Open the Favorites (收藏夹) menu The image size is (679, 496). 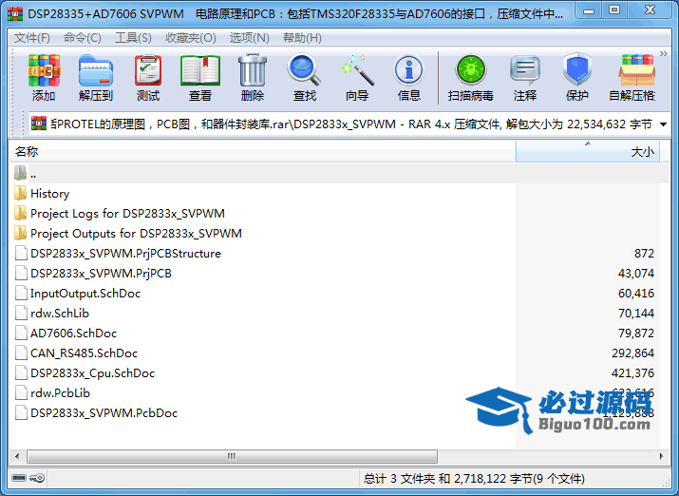[191, 38]
